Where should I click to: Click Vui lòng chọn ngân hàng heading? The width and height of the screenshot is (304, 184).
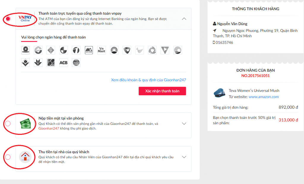tap(53, 37)
